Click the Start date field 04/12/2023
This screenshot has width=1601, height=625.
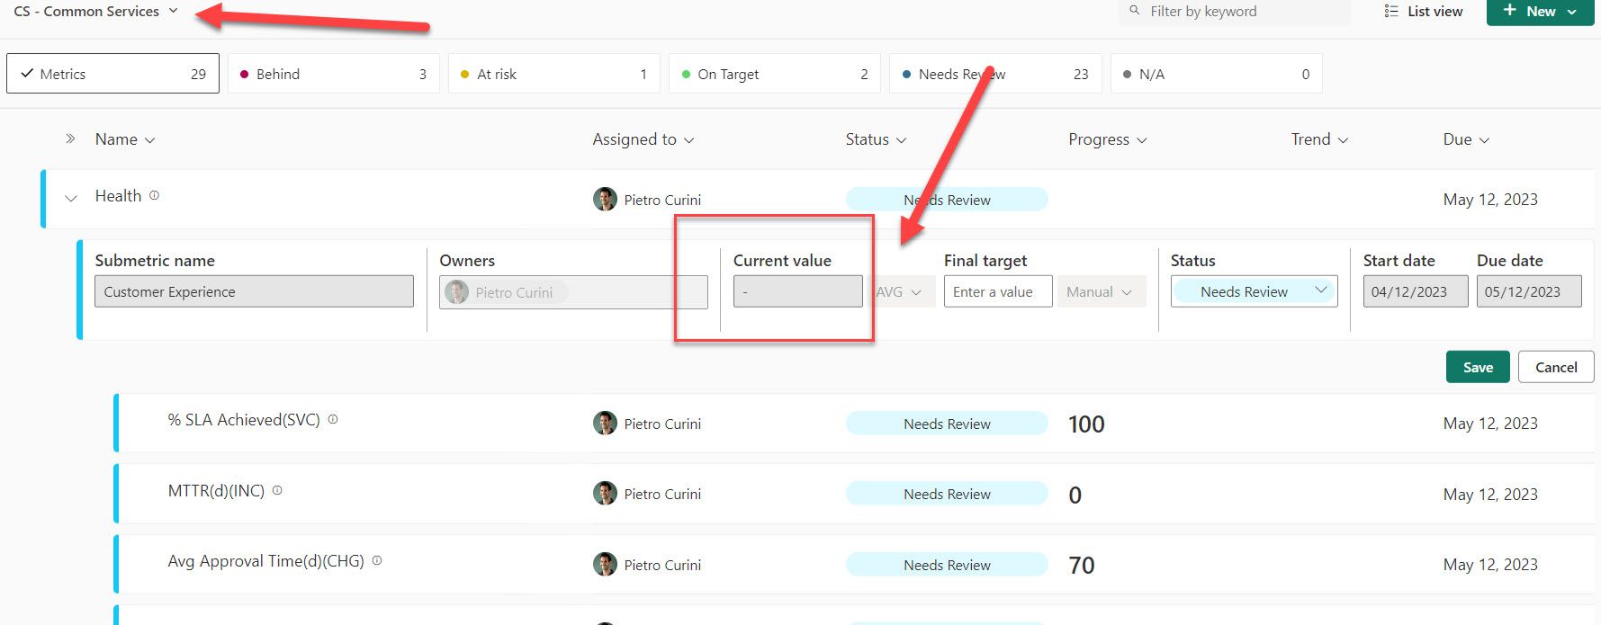pyautogui.click(x=1415, y=291)
